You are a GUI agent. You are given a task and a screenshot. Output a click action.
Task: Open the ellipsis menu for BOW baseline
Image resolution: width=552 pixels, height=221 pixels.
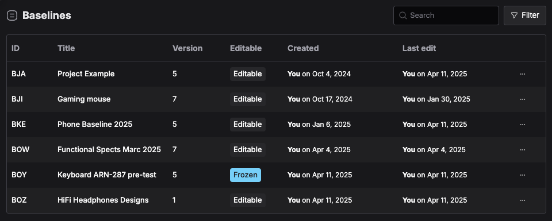(523, 150)
